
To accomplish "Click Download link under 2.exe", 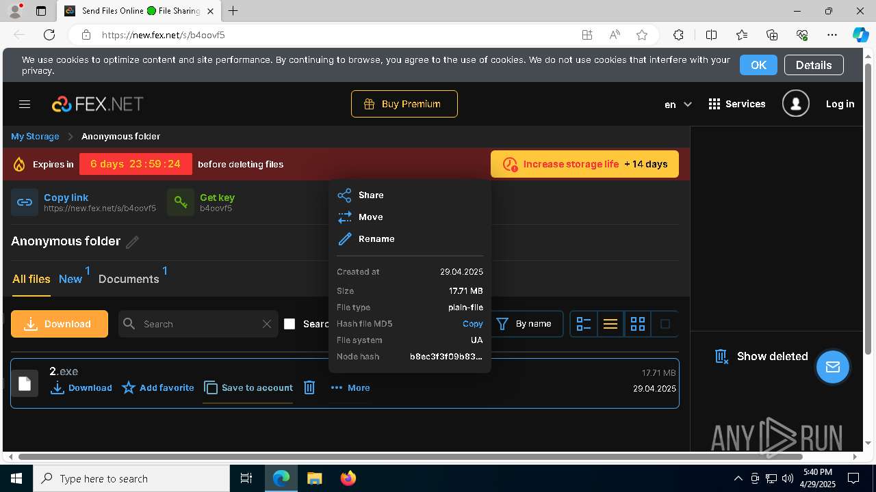I will [x=81, y=387].
